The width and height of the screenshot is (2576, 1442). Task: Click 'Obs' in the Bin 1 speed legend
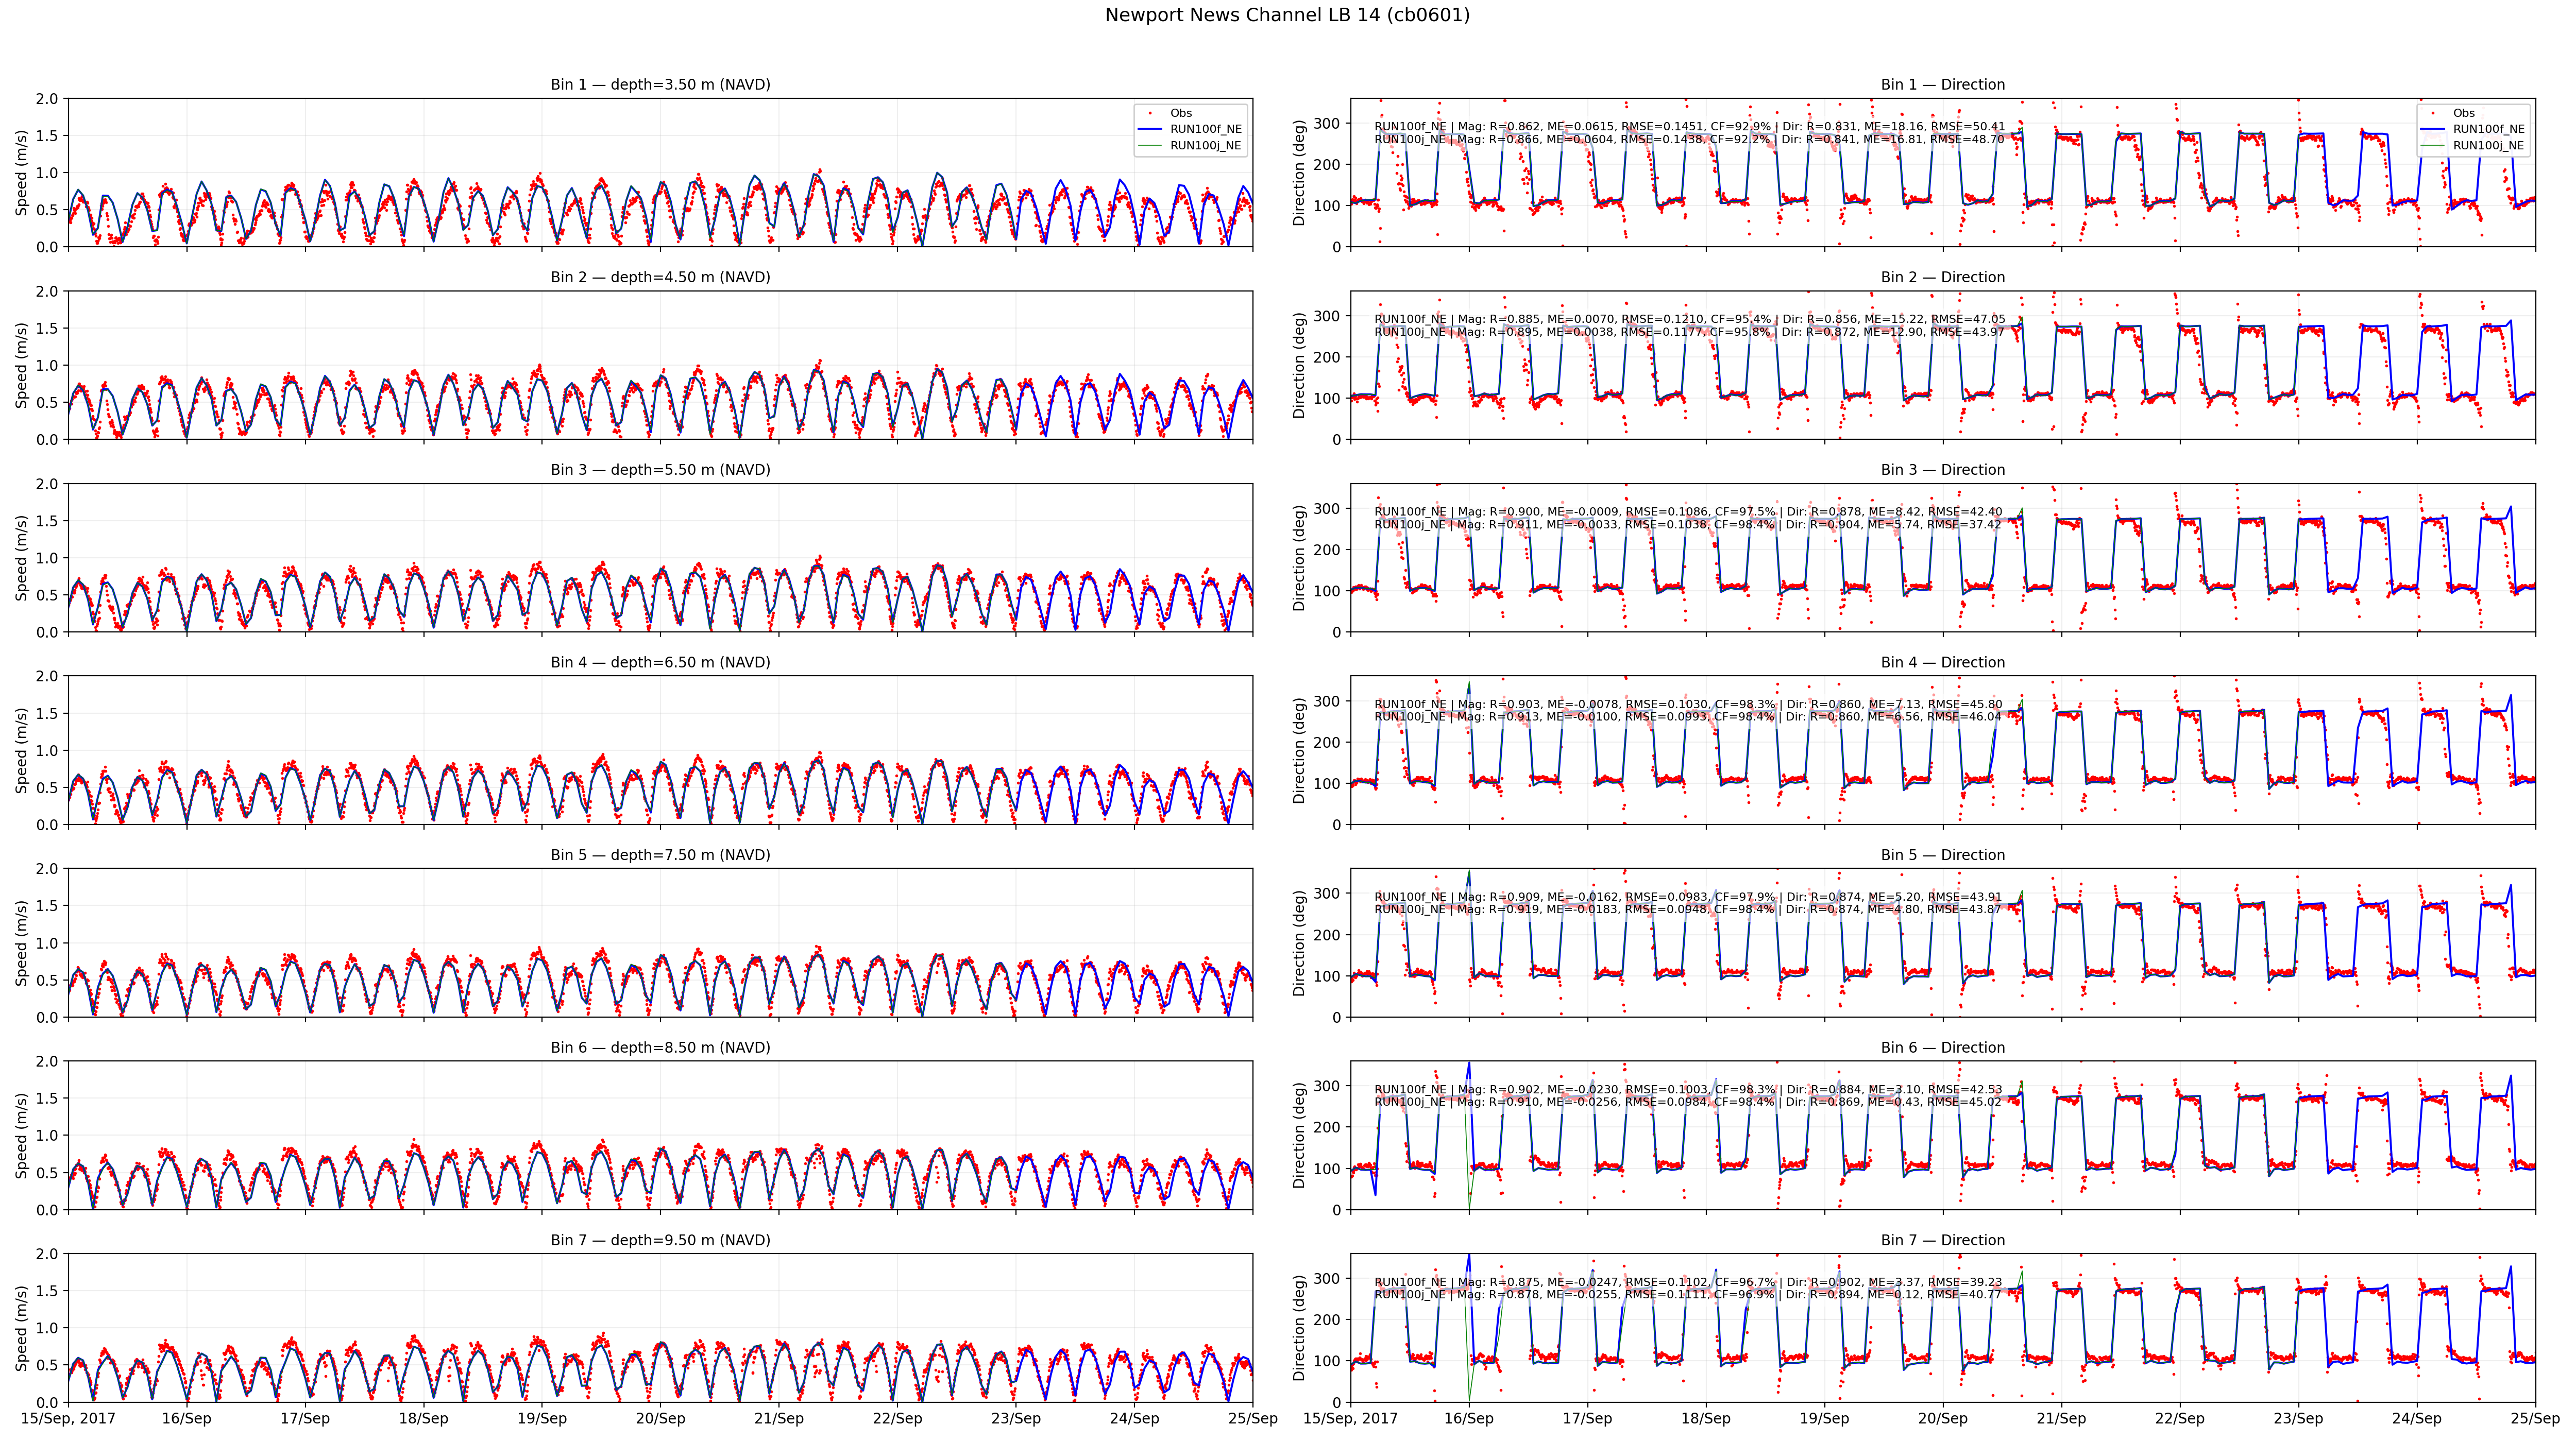pos(1181,113)
